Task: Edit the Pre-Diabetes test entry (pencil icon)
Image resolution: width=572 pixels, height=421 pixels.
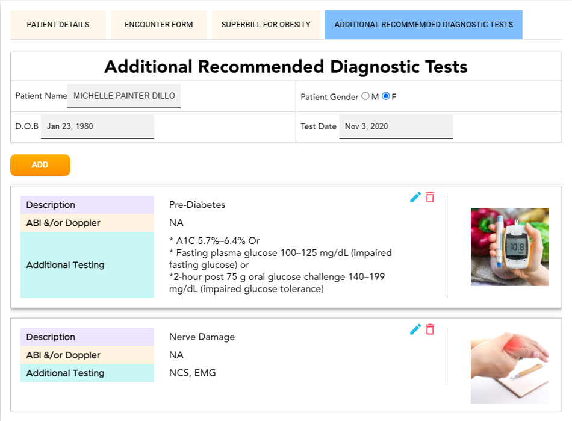Action: click(x=415, y=197)
